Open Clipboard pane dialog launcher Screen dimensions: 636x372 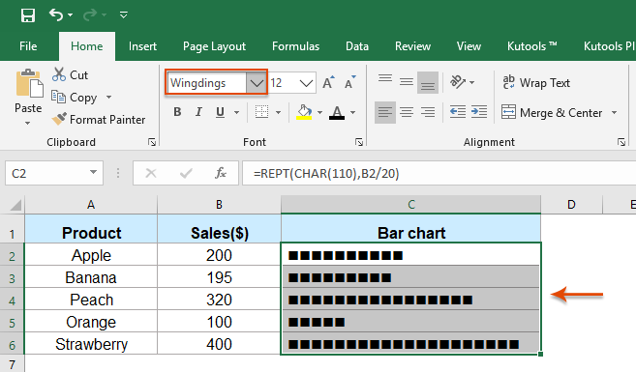tap(152, 142)
